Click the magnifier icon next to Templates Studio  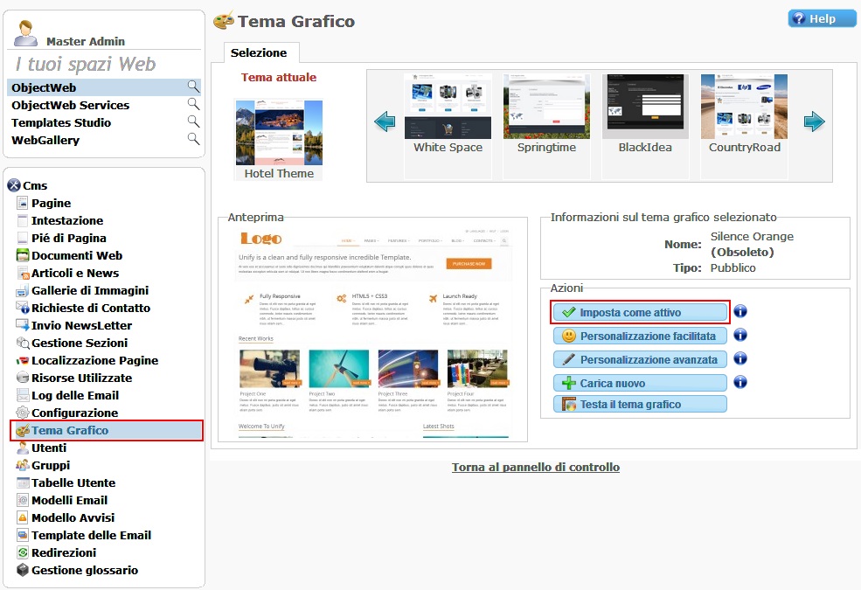193,121
